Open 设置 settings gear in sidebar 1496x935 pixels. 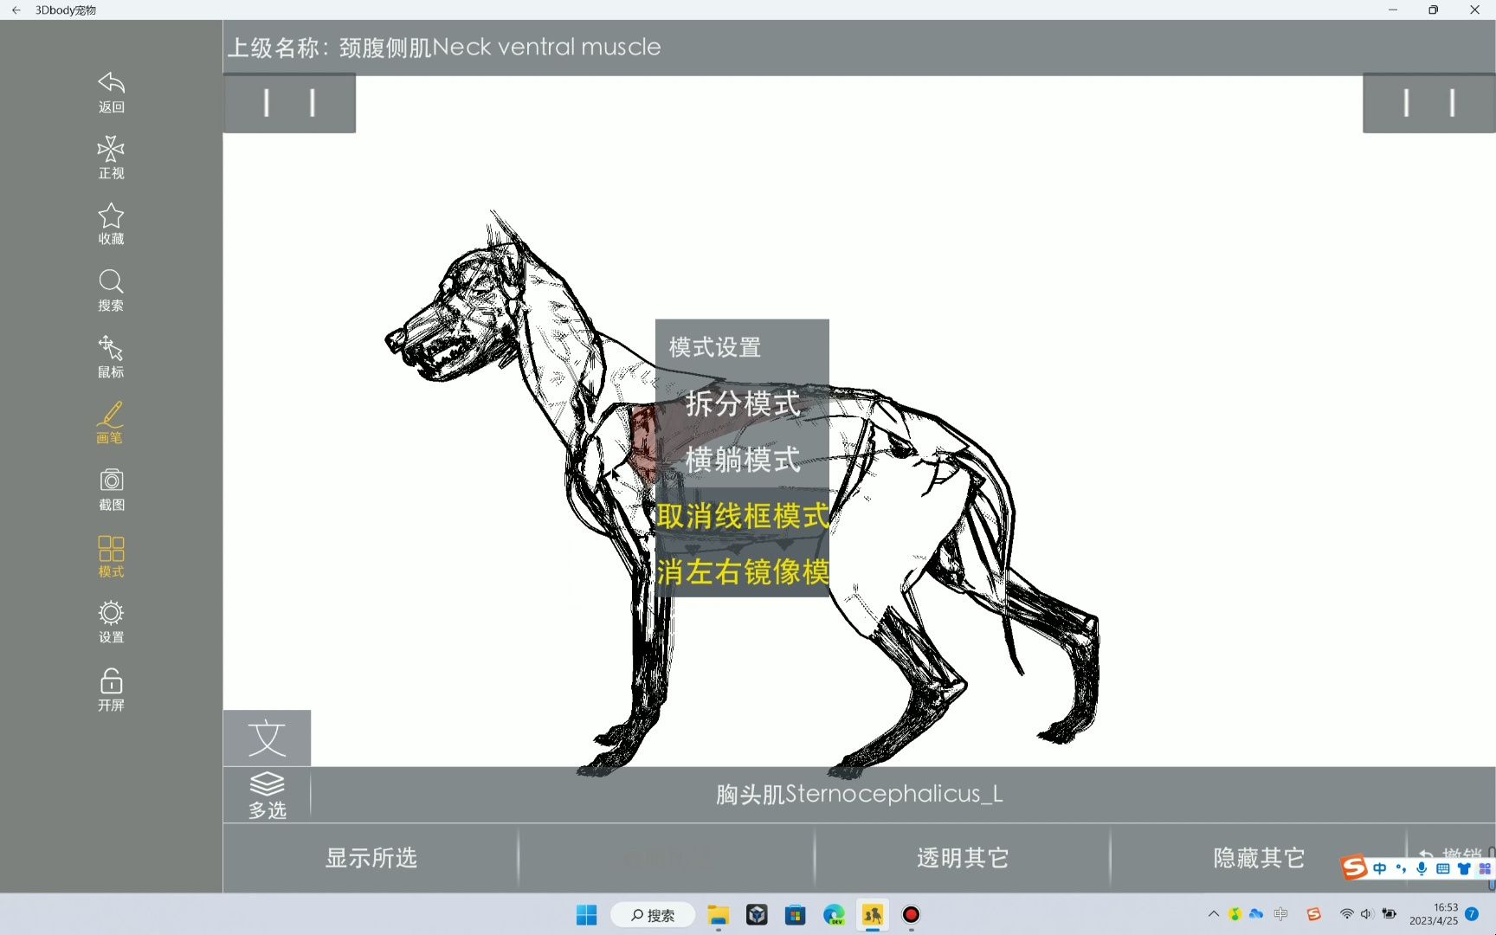click(x=111, y=622)
